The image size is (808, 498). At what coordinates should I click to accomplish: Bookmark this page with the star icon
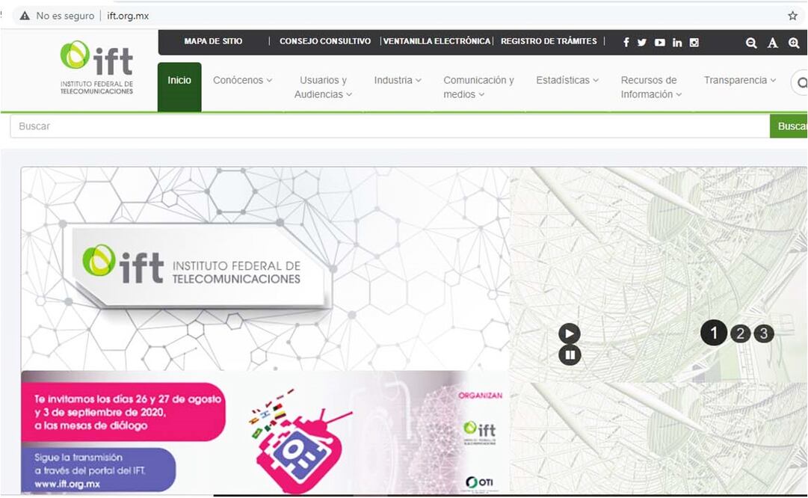click(x=793, y=16)
